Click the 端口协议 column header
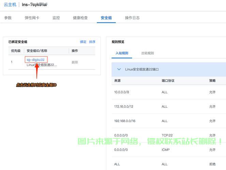 tap(168, 81)
